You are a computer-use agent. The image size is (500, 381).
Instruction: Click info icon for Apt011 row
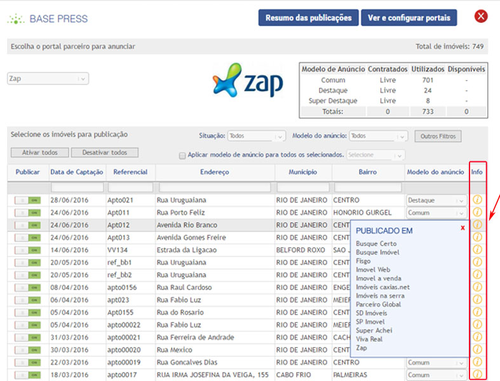[x=478, y=213]
